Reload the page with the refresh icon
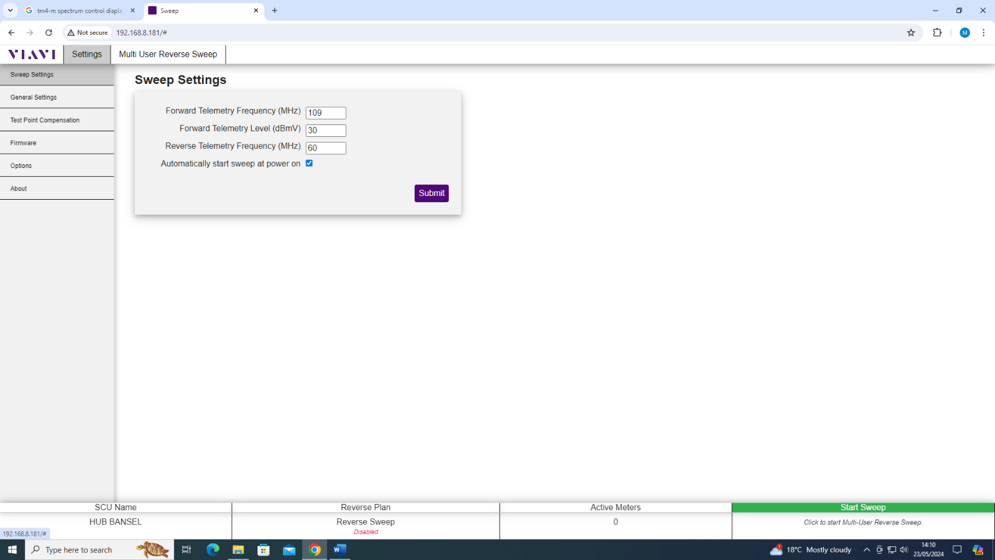This screenshot has width=995, height=560. [49, 32]
